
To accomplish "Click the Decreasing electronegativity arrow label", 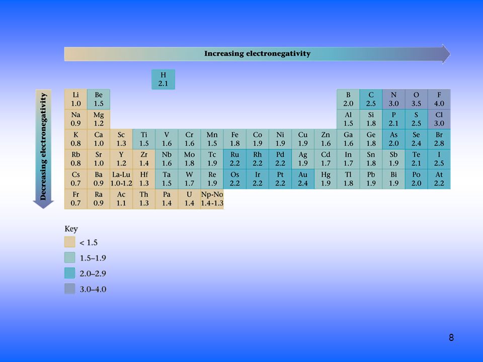I will coord(43,146).
